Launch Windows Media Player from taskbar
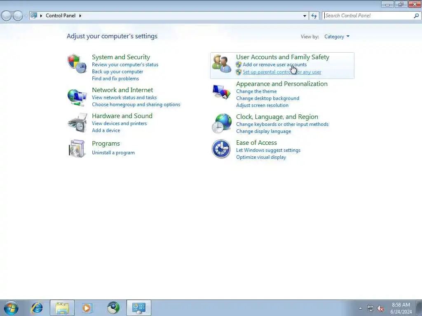The height and width of the screenshot is (316, 422). [87, 308]
